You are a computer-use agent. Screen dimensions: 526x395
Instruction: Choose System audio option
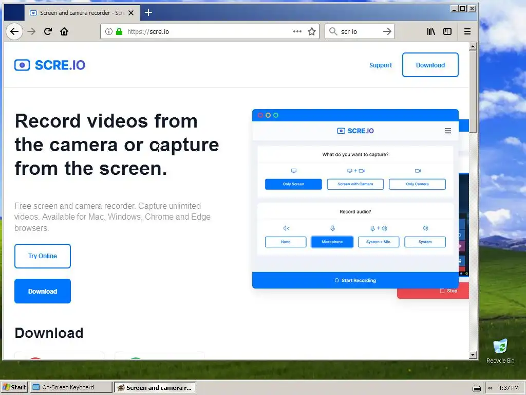425,242
